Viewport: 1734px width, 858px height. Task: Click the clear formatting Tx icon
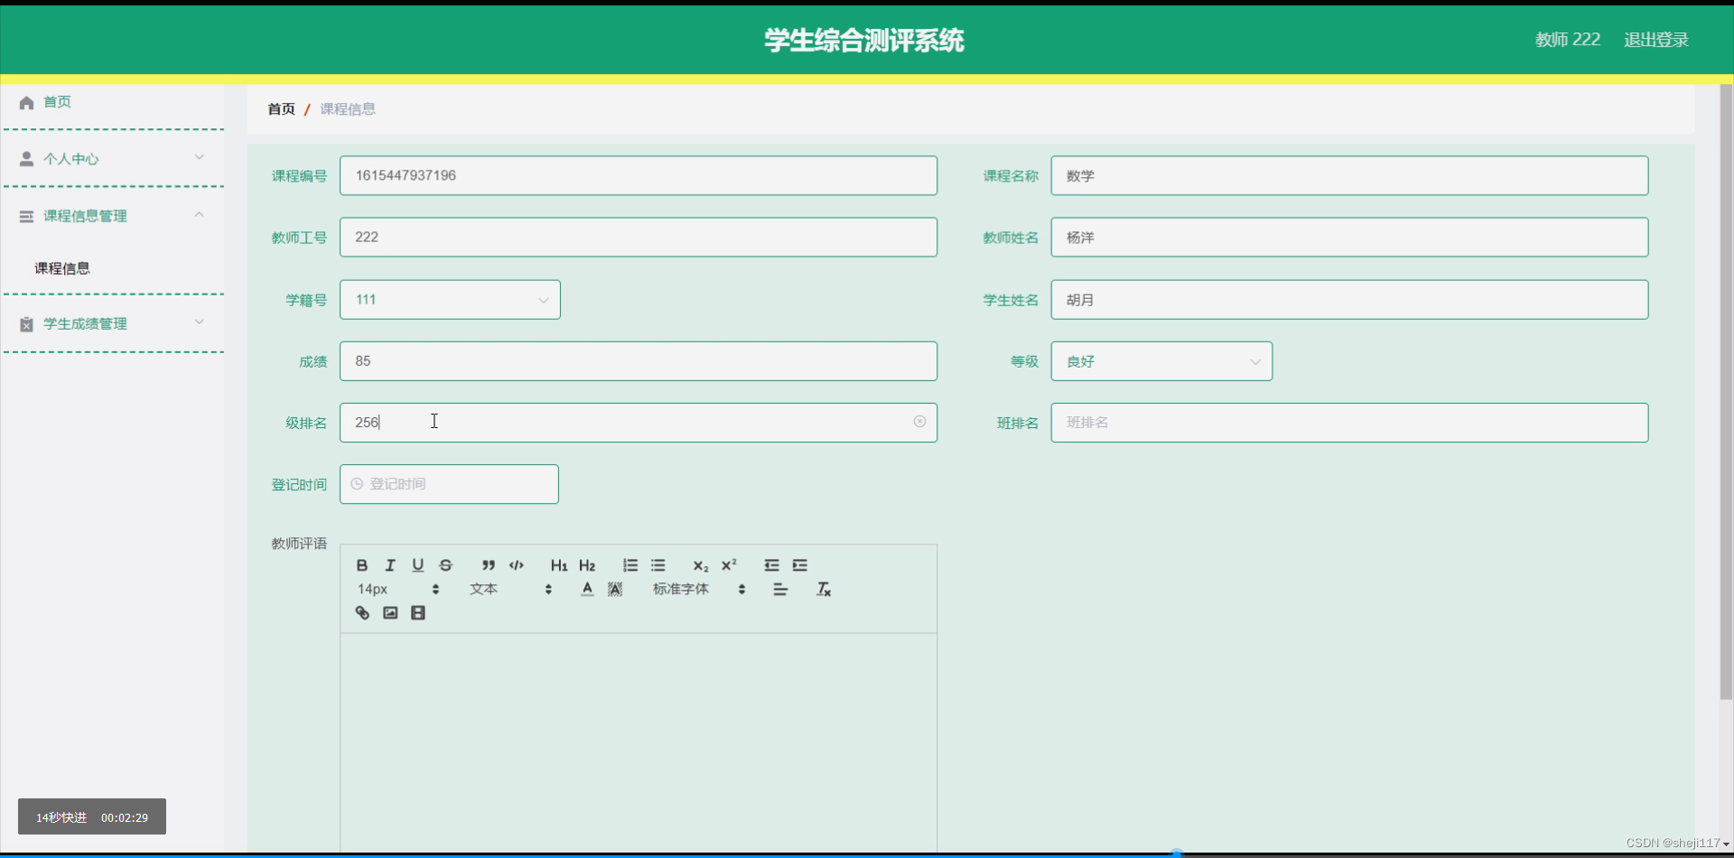point(823,588)
